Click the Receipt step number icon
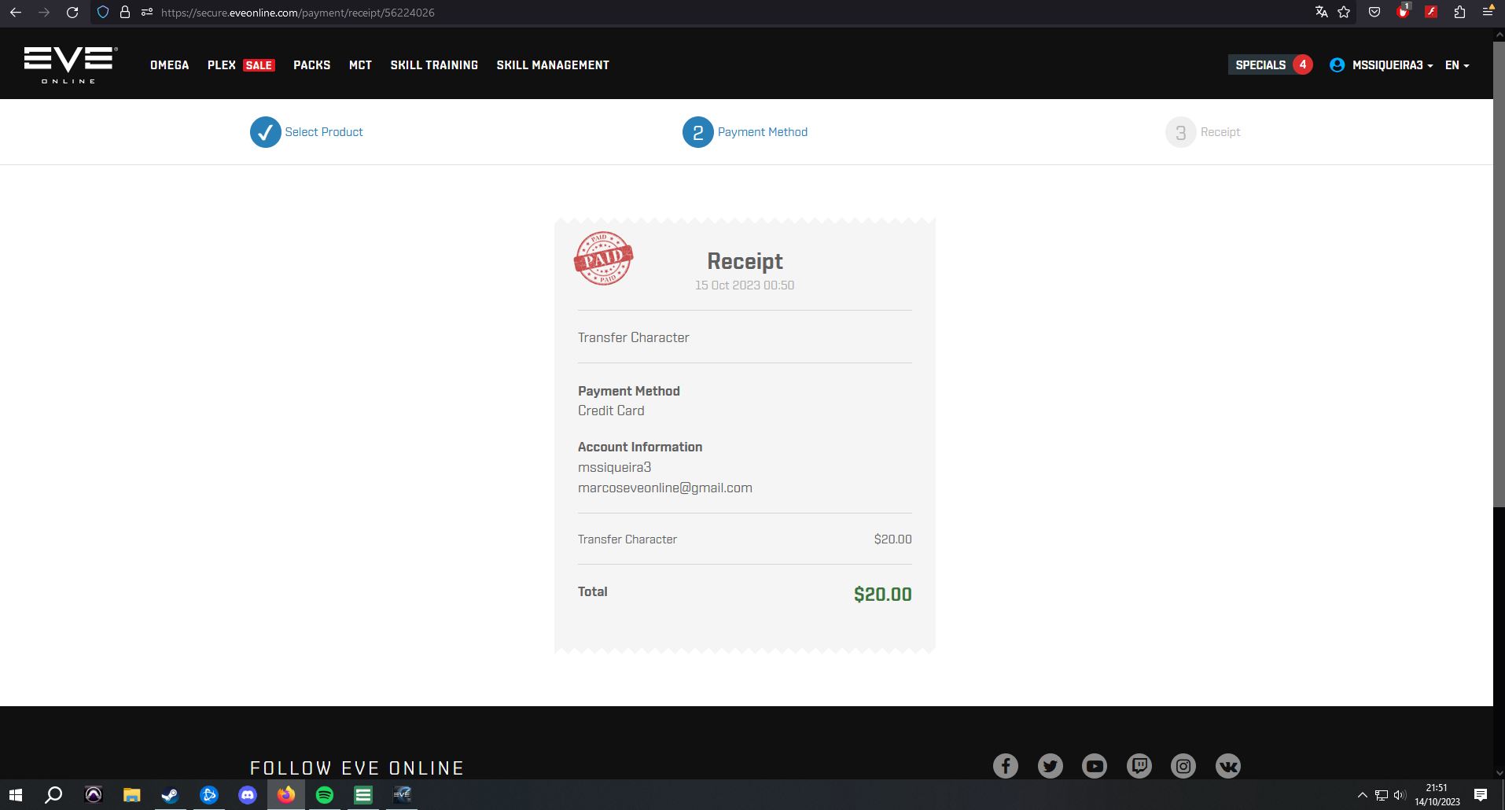The image size is (1505, 810). click(x=1181, y=132)
